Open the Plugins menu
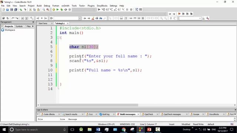237x133 pixels. click(91, 6)
